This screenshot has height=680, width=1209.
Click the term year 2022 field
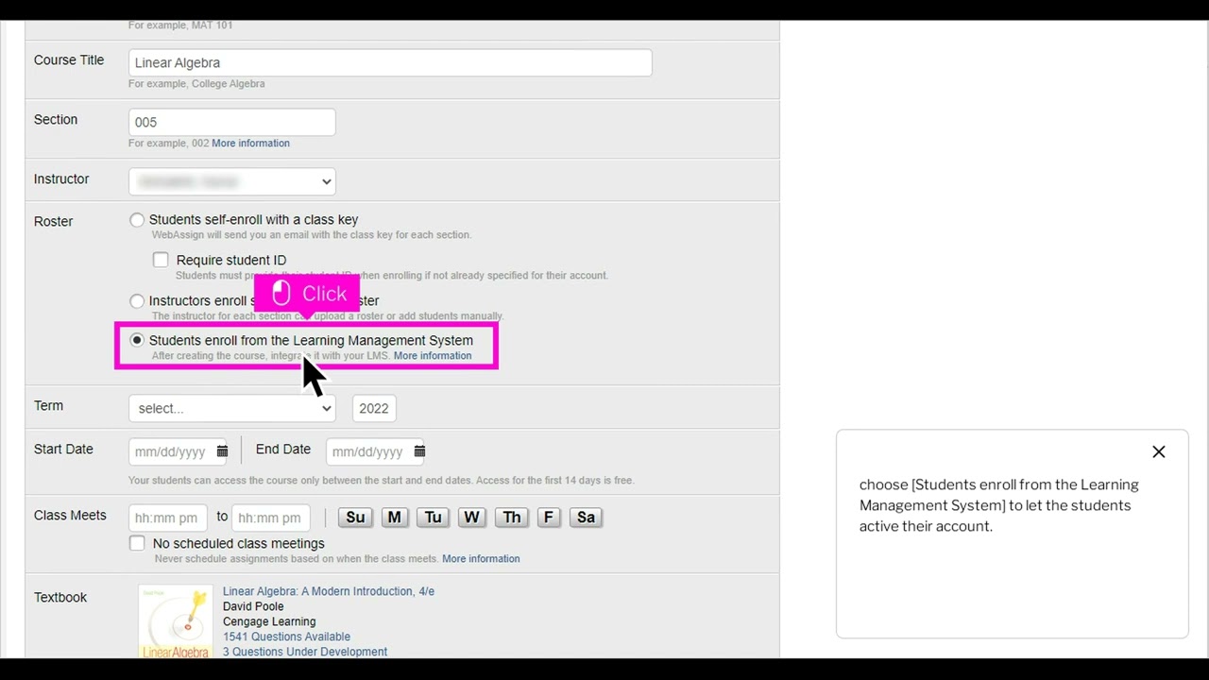click(x=373, y=408)
